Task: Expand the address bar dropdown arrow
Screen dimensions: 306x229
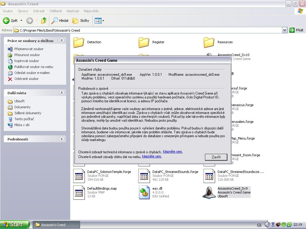Action: pyautogui.click(x=284, y=30)
